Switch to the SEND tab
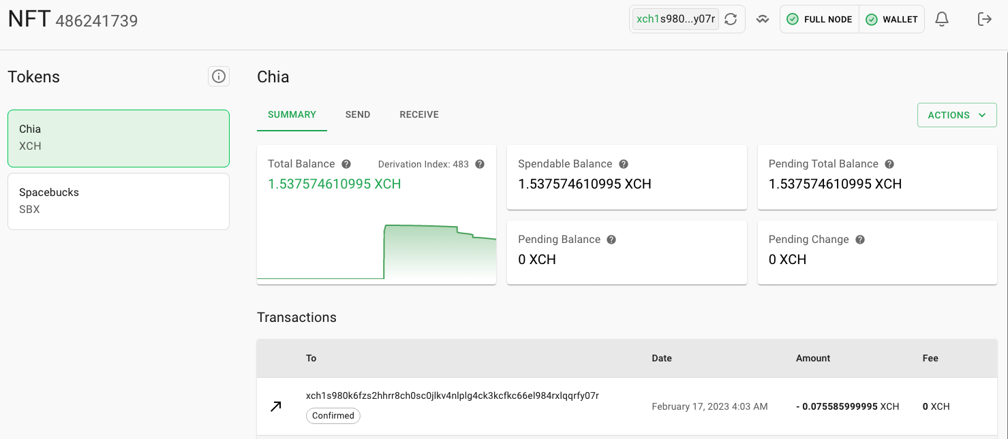 coord(357,114)
